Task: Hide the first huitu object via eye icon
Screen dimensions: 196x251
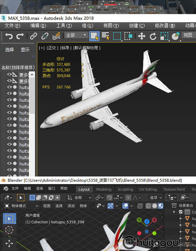Action: pos(9,87)
